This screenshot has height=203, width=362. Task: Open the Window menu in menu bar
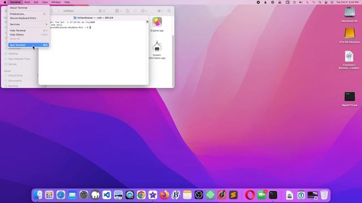[56, 2]
